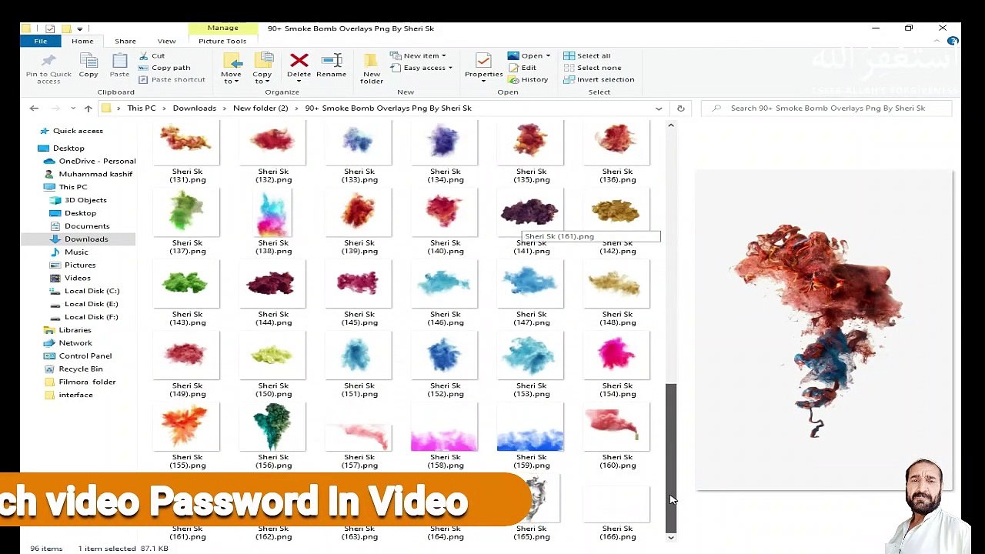Click the scrollbar down arrow

click(671, 538)
